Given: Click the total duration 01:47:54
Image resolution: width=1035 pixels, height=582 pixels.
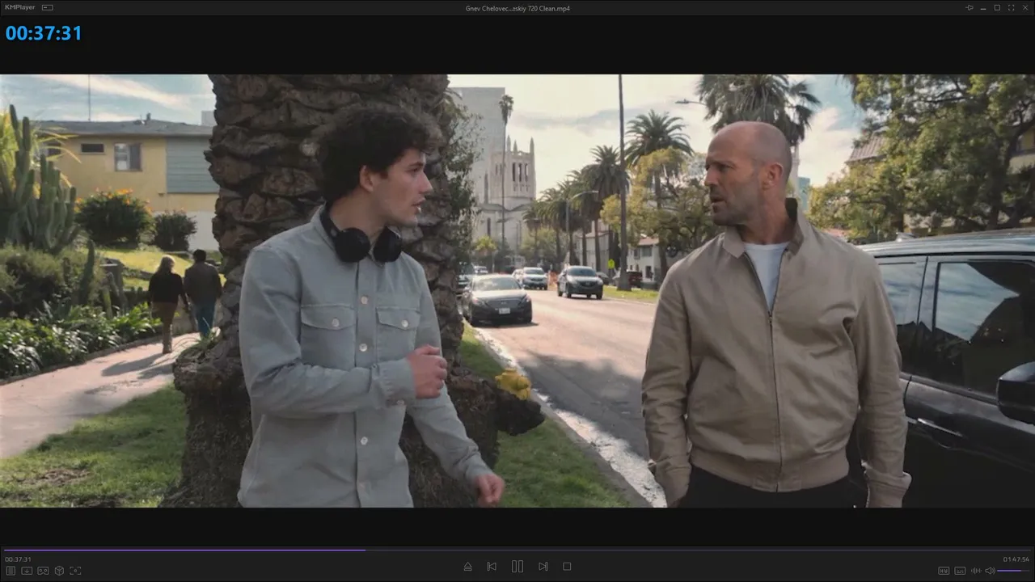Looking at the screenshot, I should pos(1016,559).
